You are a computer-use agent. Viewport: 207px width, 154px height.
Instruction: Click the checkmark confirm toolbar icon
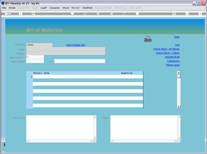pos(187,13)
